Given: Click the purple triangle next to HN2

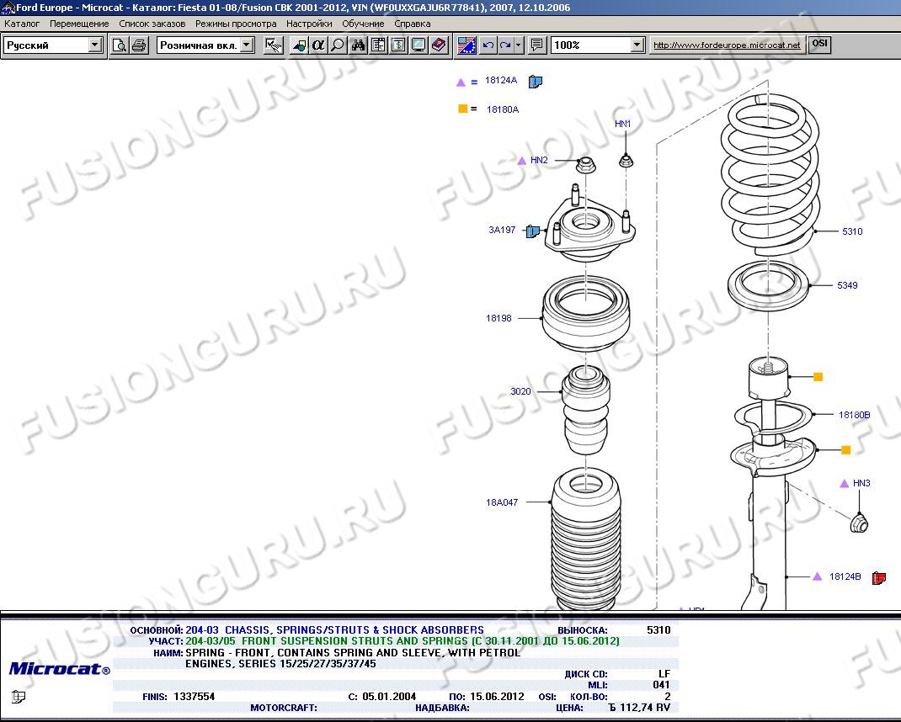Looking at the screenshot, I should pyautogui.click(x=522, y=161).
